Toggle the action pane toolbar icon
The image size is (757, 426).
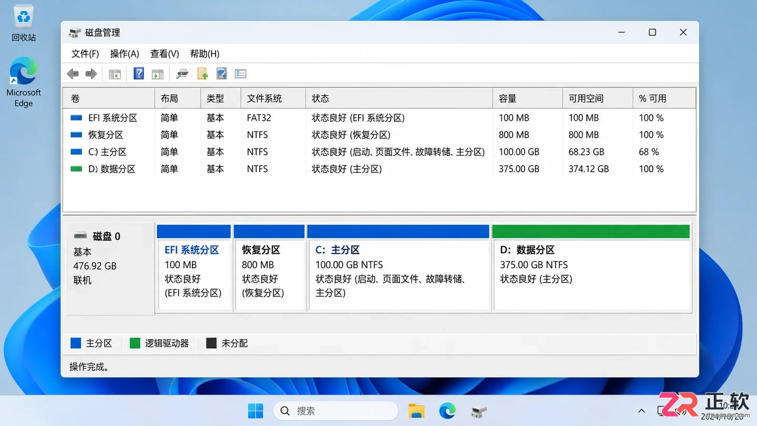coord(158,74)
